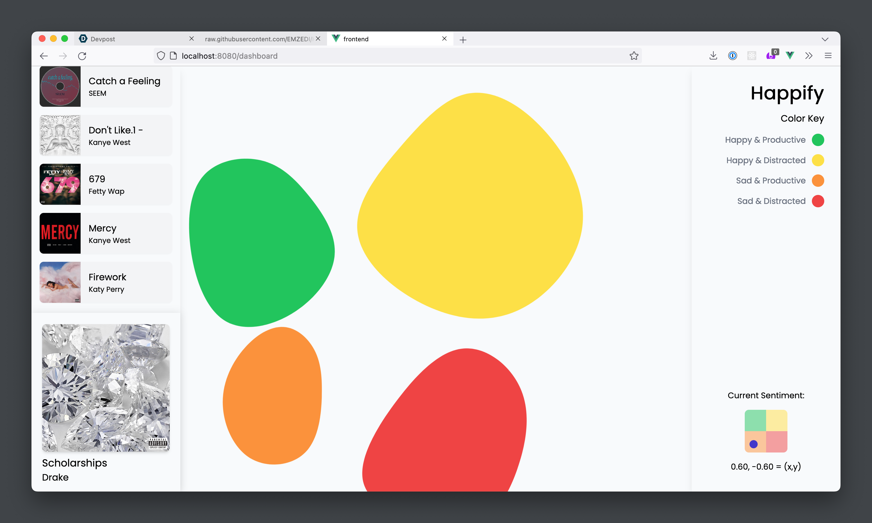The width and height of the screenshot is (872, 523).
Task: Click the React devtools extension icon
Action: pyautogui.click(x=751, y=56)
